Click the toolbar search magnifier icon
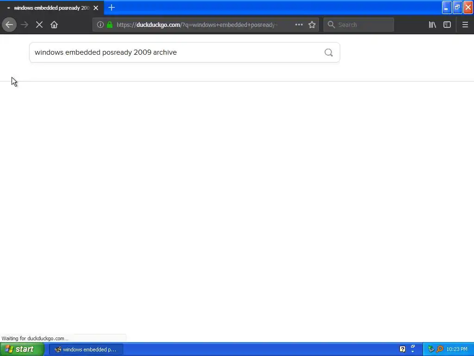The image size is (474, 356). pyautogui.click(x=331, y=25)
